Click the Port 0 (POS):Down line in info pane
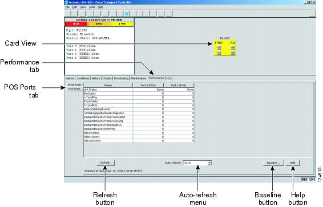The height and width of the screenshot is (207, 323). (x=81, y=46)
